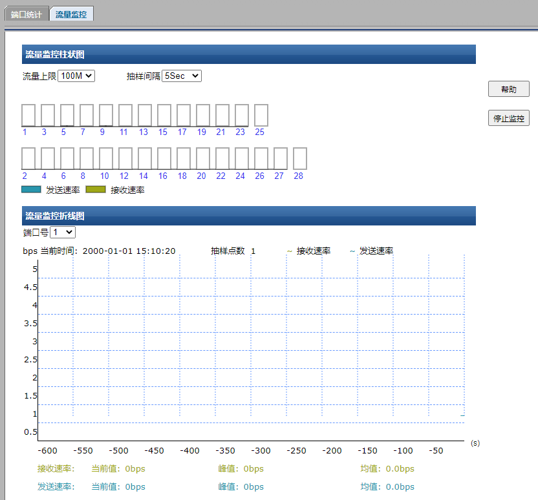Click the bar gauge above port 16
Screen dimensions: 538x500
tap(164, 159)
